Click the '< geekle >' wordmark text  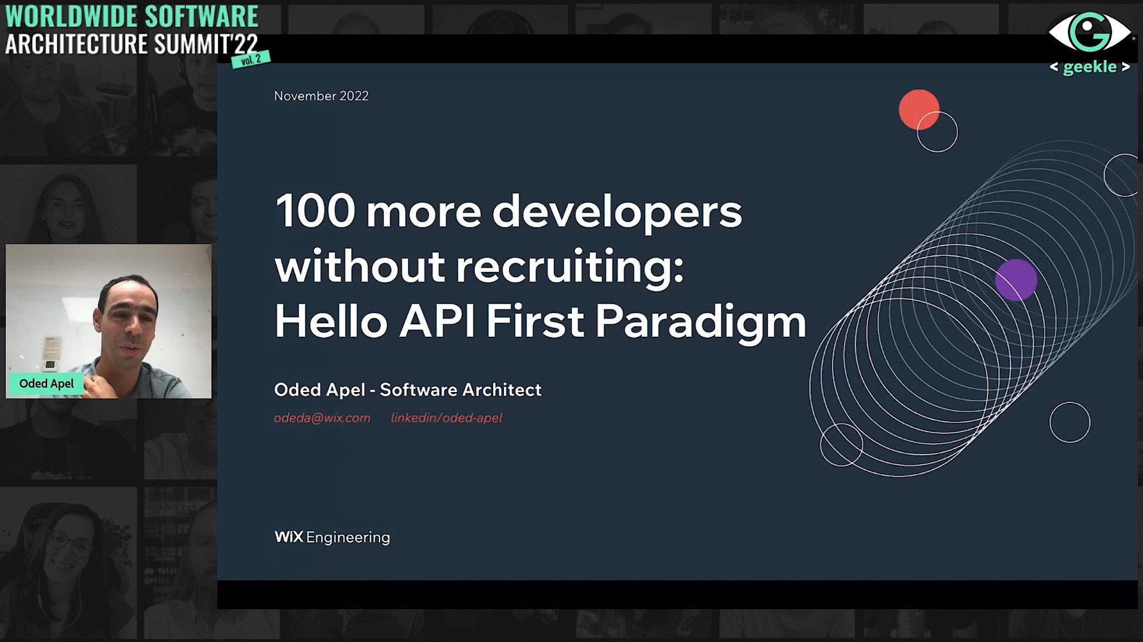tap(1090, 67)
